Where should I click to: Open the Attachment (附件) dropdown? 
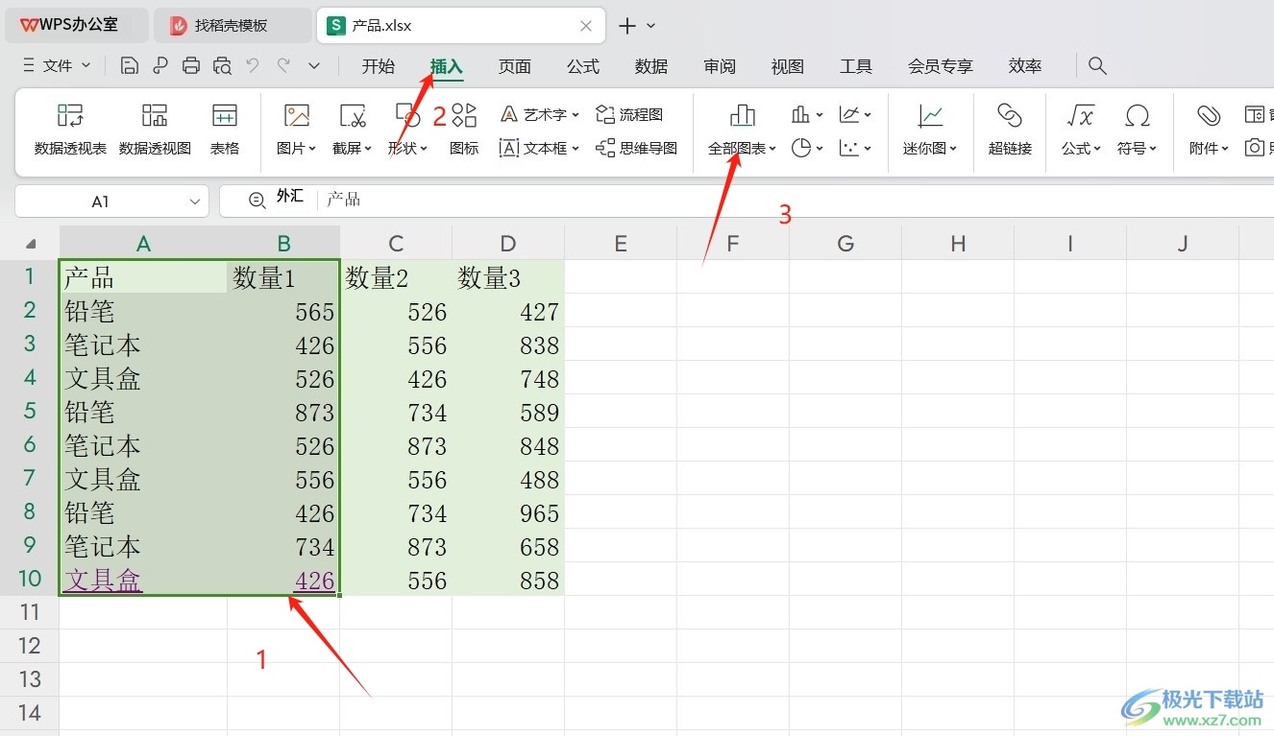click(x=1209, y=130)
